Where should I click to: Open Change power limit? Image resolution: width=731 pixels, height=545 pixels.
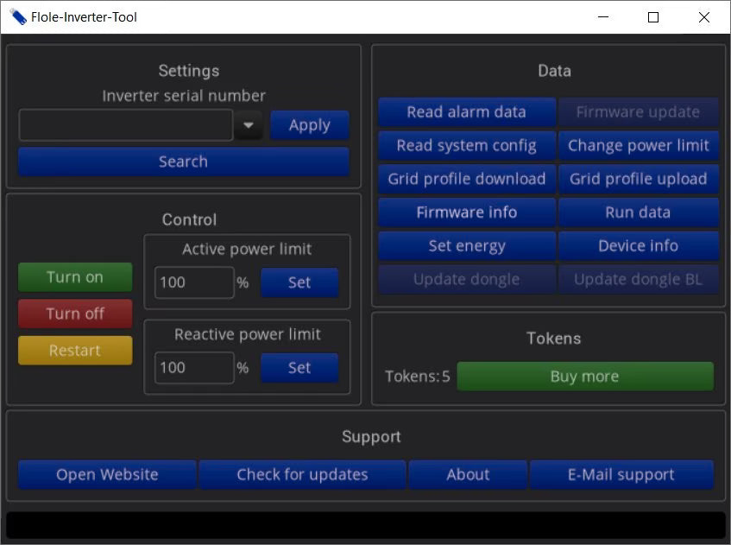click(639, 146)
